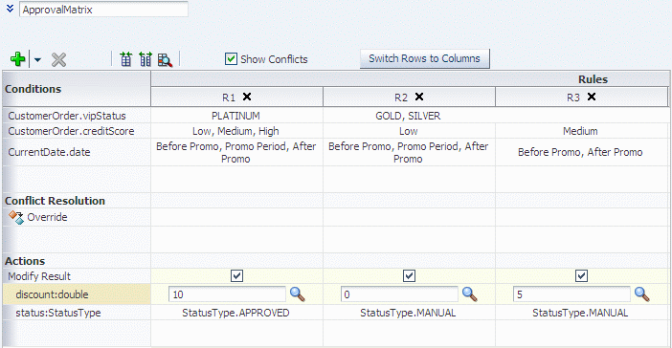The height and width of the screenshot is (348, 672).
Task: Click the green plus add icon
Action: coord(17,59)
